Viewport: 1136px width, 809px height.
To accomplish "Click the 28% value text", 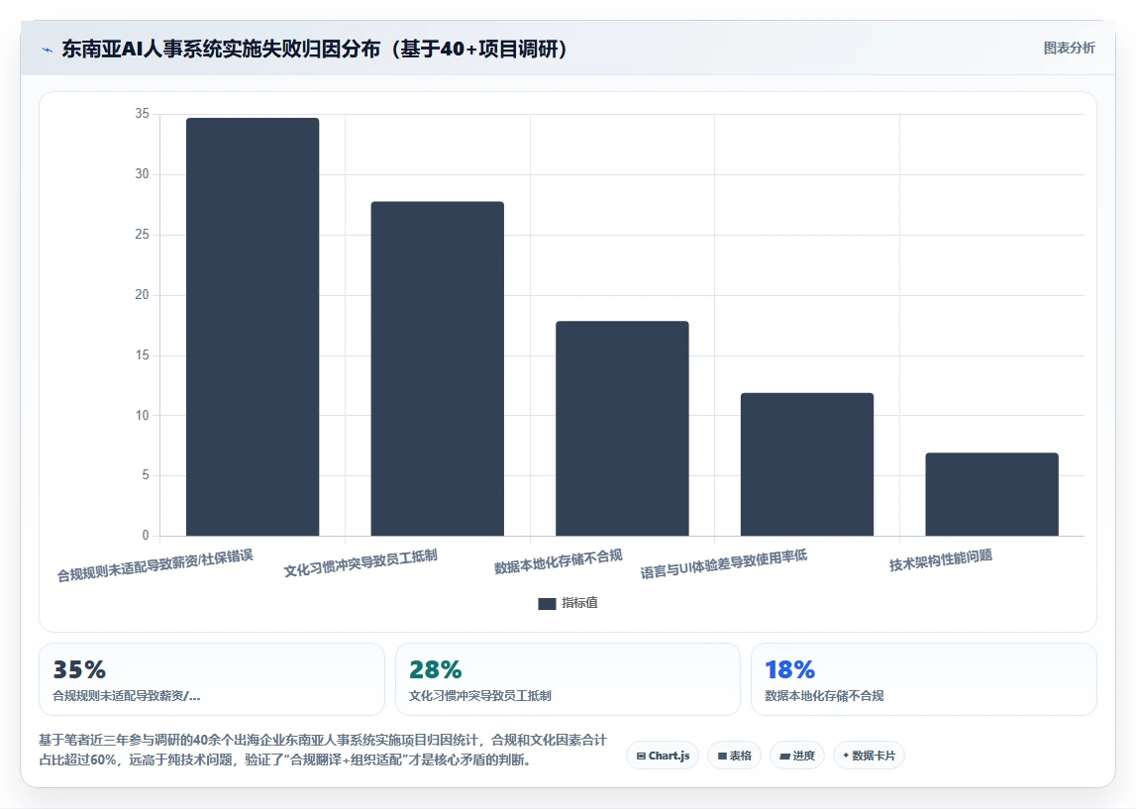I will [x=436, y=669].
